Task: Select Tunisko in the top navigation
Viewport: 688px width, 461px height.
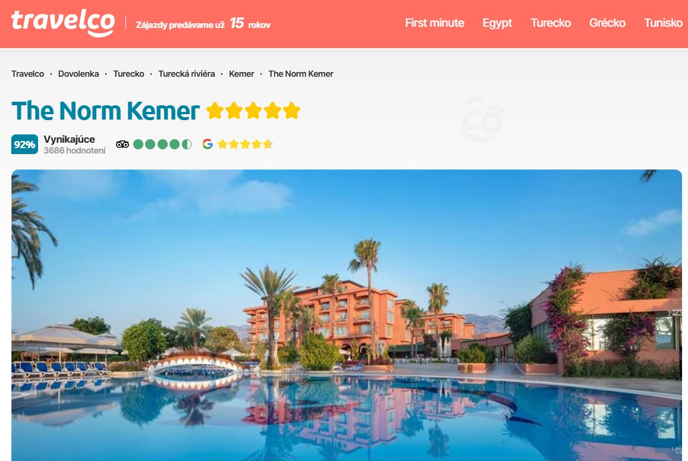Action: [x=663, y=23]
